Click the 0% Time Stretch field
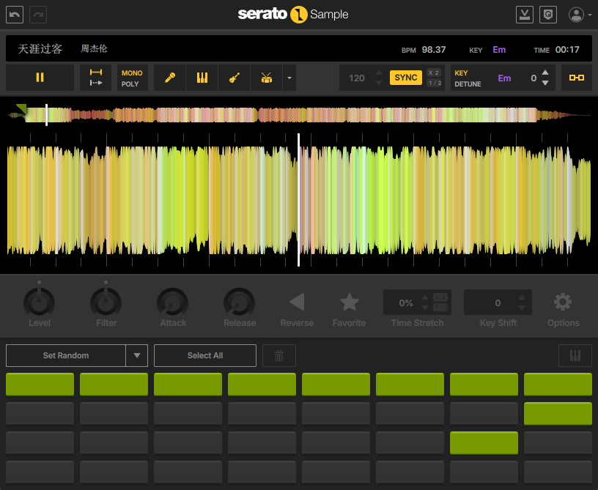 [406, 303]
